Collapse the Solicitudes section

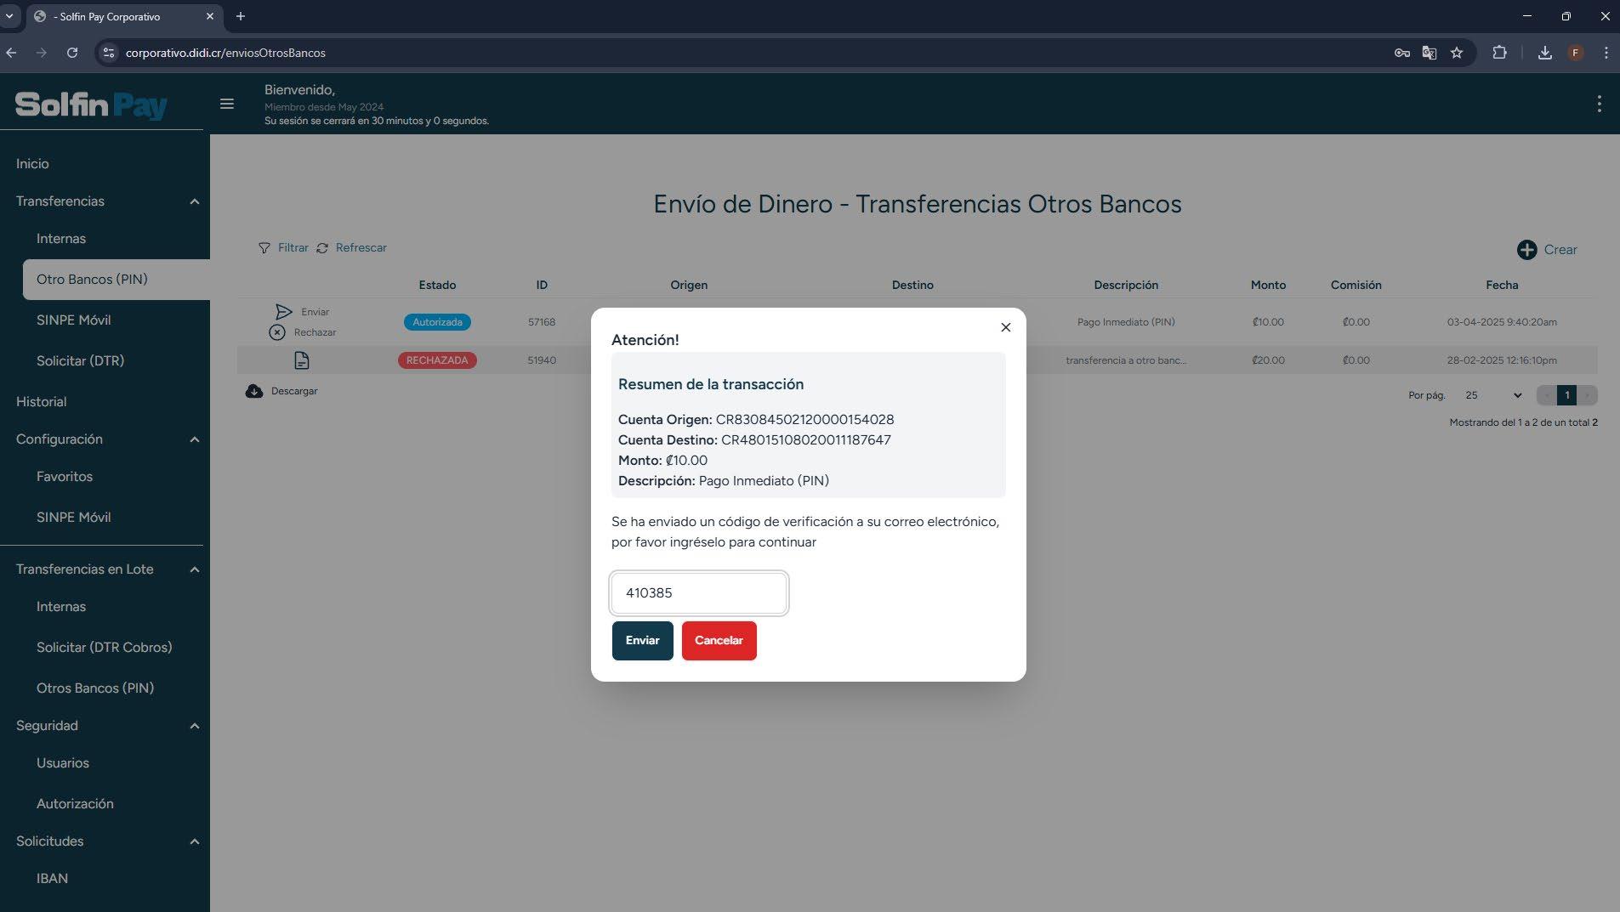pos(194,841)
